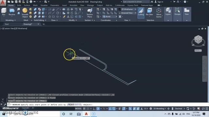Select the Smooth Object mesh tool
The height and width of the screenshot is (117, 209).
pos(25,13)
